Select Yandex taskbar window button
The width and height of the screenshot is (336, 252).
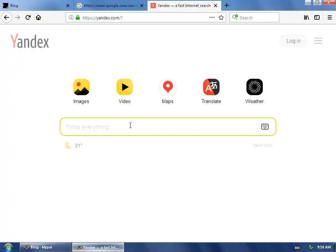coord(98,247)
